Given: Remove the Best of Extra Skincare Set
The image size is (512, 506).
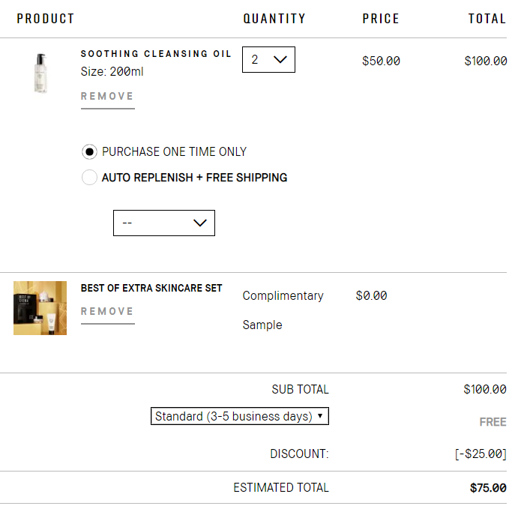Looking at the screenshot, I should click(x=107, y=312).
